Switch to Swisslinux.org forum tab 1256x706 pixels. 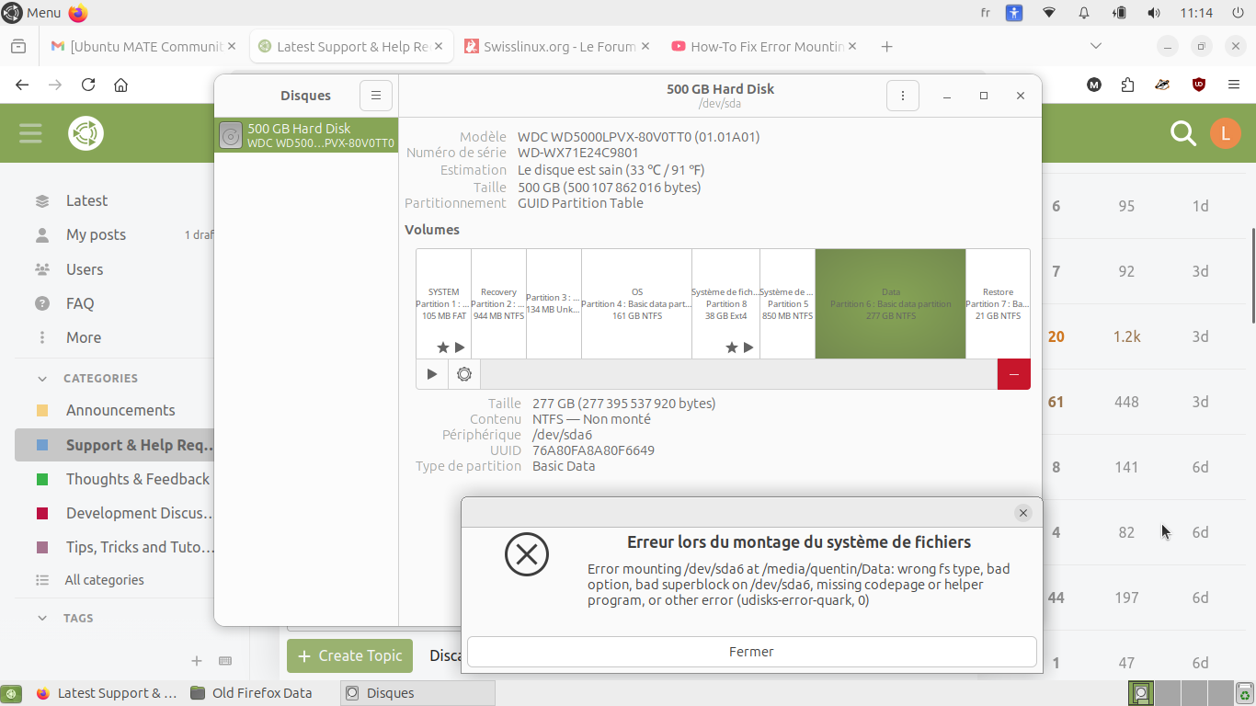(x=558, y=46)
